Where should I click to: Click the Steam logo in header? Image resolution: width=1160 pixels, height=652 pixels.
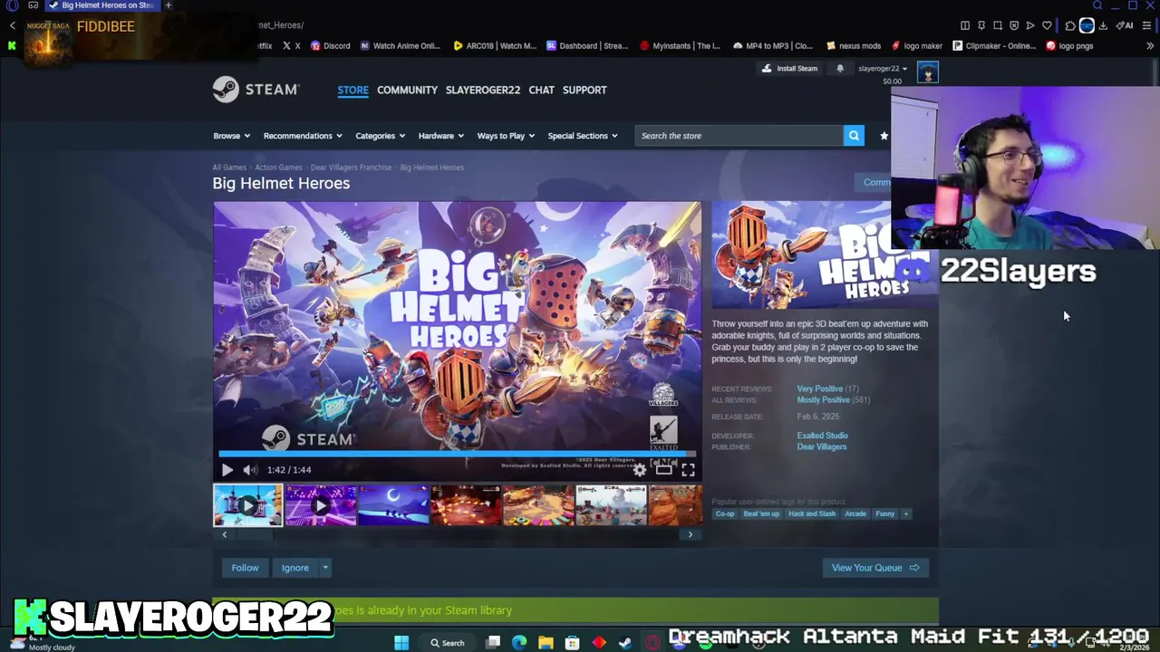coord(256,90)
